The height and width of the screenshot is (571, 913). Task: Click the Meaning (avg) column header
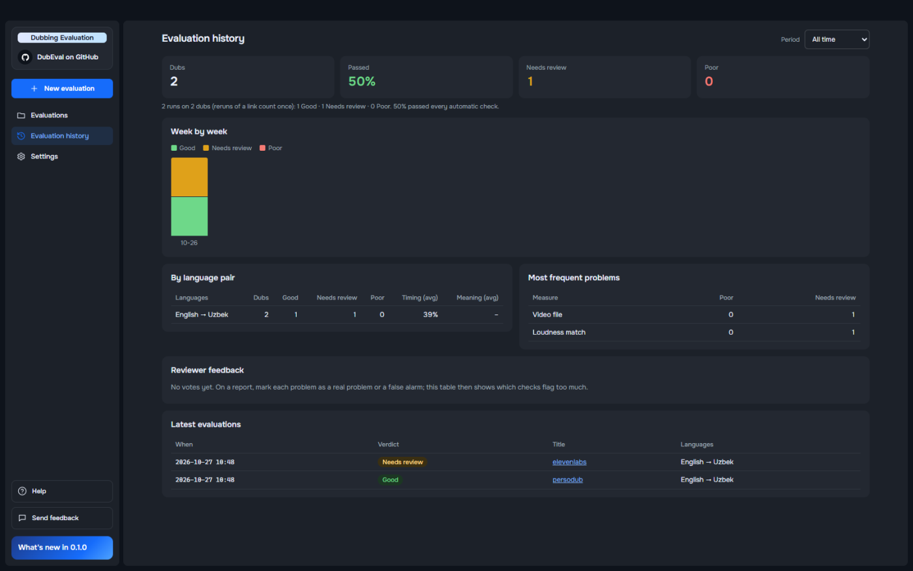pyautogui.click(x=477, y=298)
